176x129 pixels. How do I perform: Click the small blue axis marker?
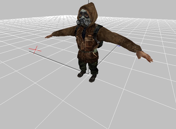click(119, 45)
